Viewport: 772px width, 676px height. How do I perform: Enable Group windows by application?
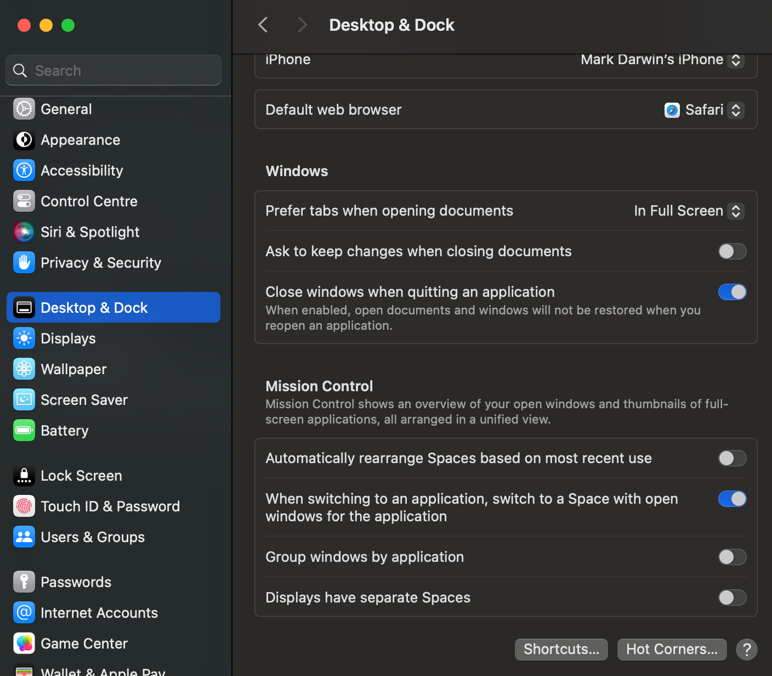733,557
